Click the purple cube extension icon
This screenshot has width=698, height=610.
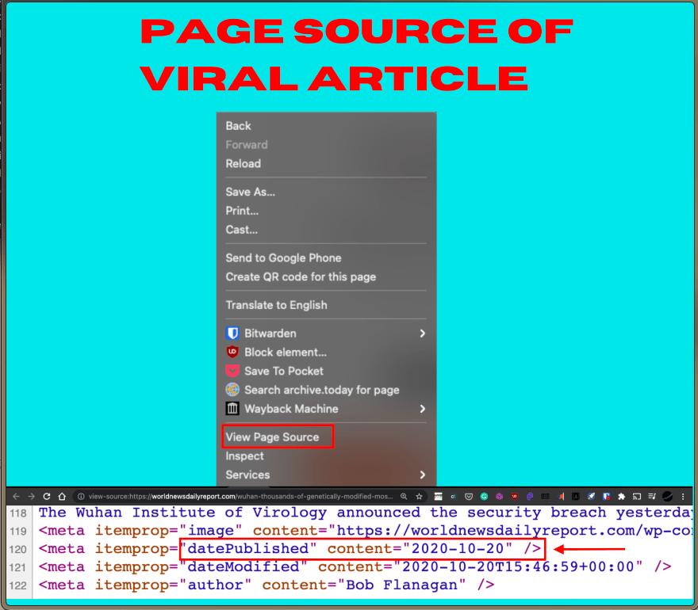pyautogui.click(x=500, y=496)
